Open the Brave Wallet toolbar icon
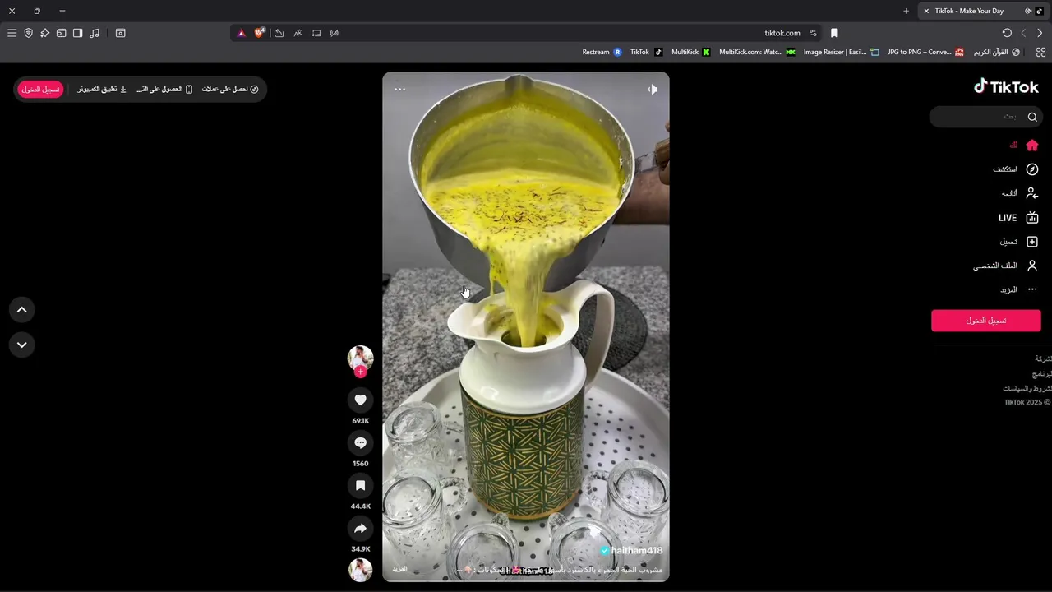This screenshot has width=1052, height=592. tap(61, 33)
